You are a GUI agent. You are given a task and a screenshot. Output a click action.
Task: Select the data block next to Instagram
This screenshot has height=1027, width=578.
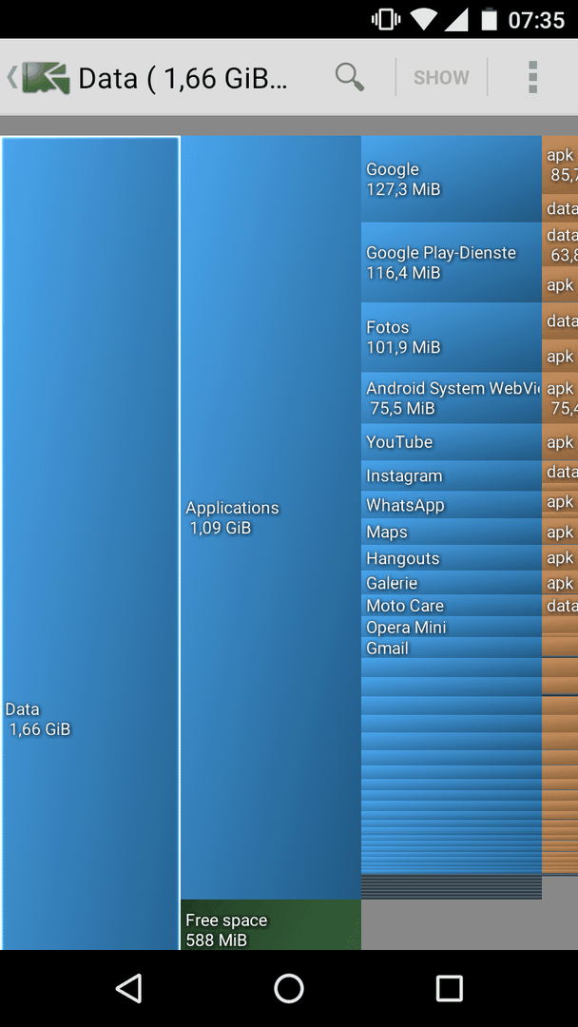click(x=560, y=472)
